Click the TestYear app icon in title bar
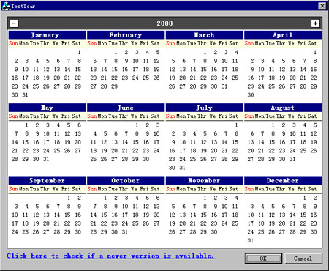Viewport: 329px width, 271px height. tap(6, 6)
